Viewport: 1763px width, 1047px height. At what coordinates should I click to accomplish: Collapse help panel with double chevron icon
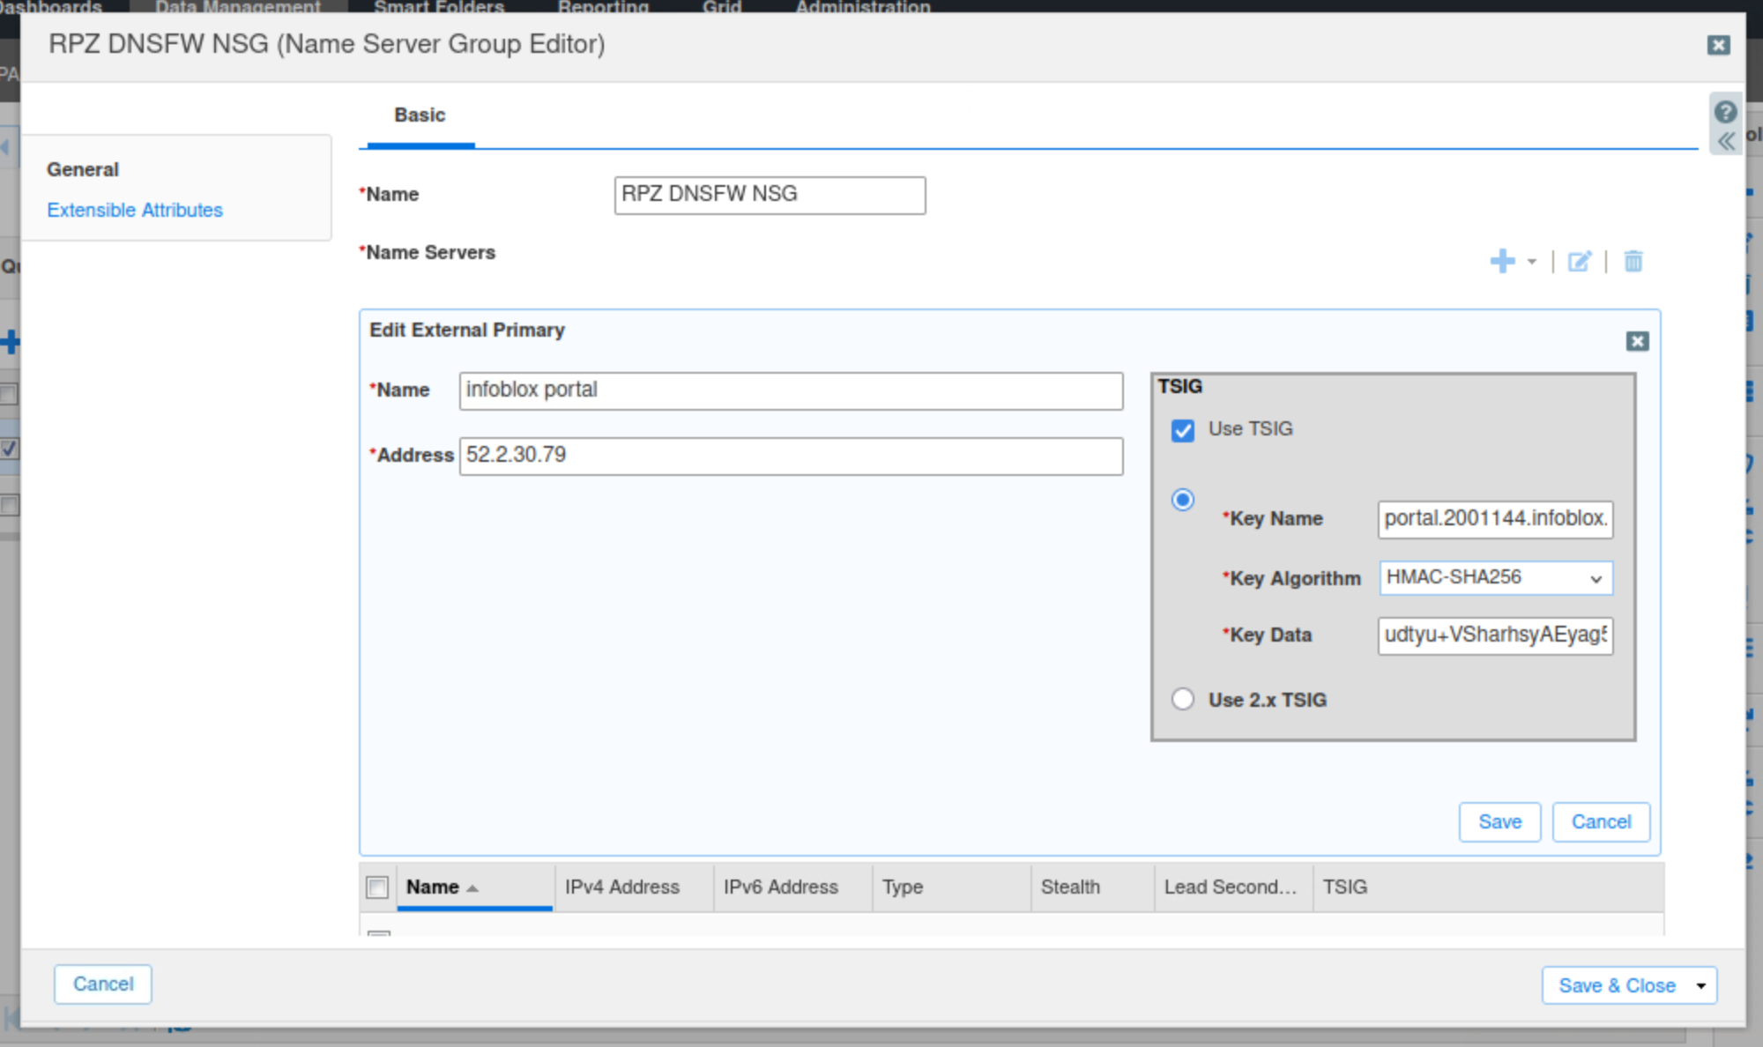pos(1725,141)
